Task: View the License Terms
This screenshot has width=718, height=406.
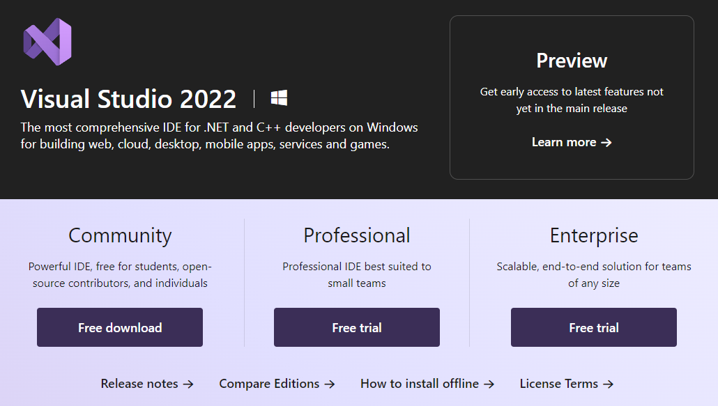Action: (558, 384)
